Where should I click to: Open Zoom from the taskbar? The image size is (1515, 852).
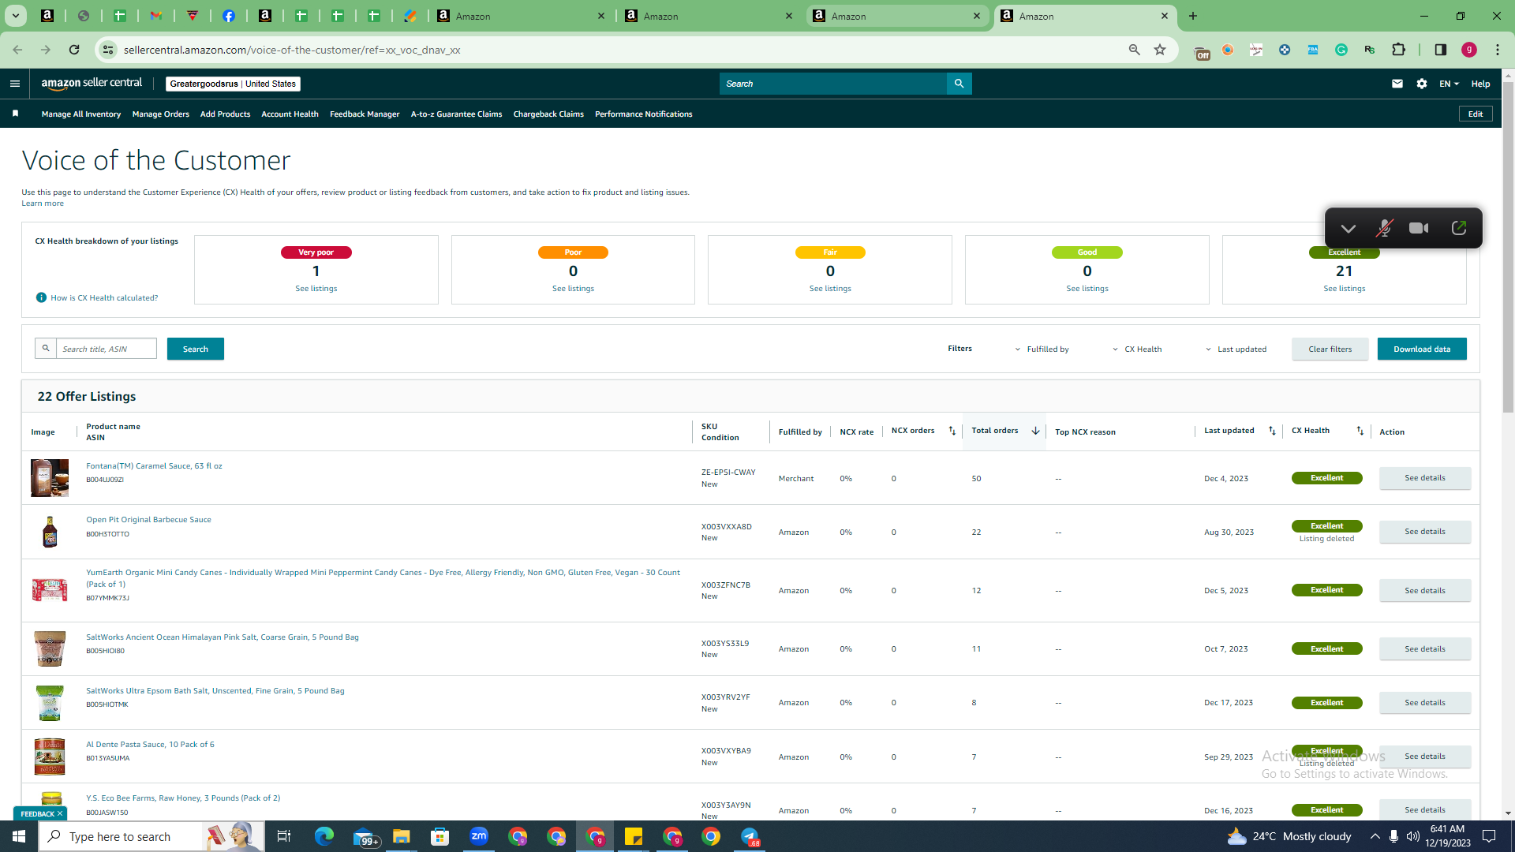click(479, 836)
